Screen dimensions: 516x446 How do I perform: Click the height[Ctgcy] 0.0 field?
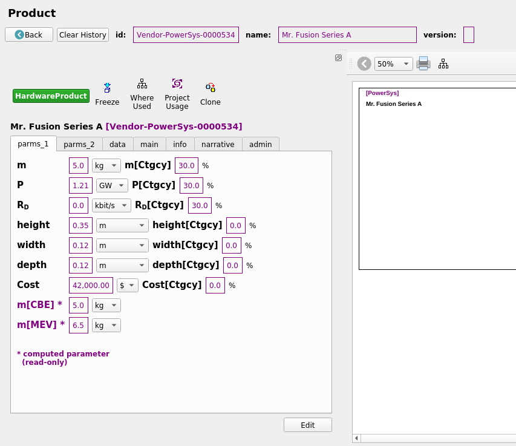coord(236,226)
